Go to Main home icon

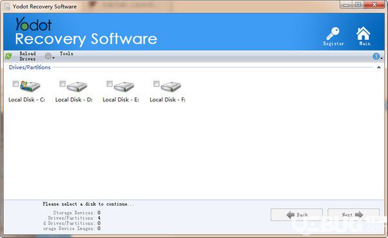(363, 33)
